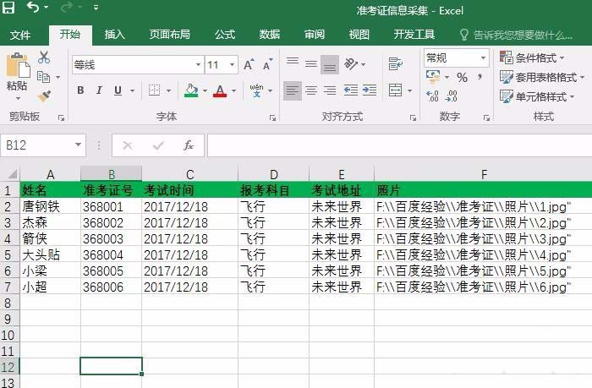Open the 条件格式 button

pyautogui.click(x=532, y=57)
